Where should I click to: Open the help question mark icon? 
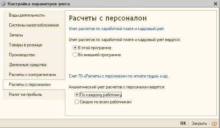pyautogui.click(x=214, y=123)
